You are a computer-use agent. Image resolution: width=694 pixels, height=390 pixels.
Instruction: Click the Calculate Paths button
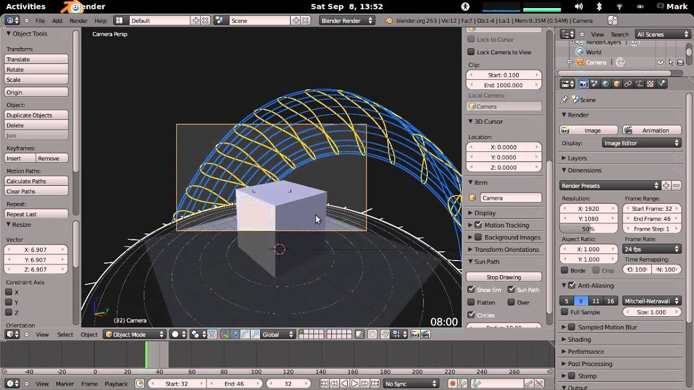pos(36,181)
